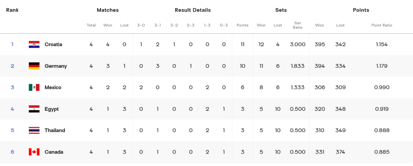Click the Thailand flag icon
This screenshot has height=166, width=413.
pos(34,130)
